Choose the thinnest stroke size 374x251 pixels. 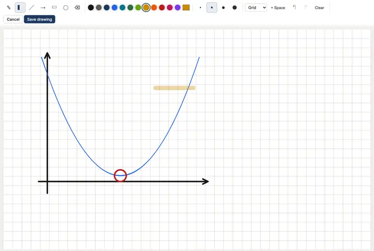pyautogui.click(x=200, y=7)
